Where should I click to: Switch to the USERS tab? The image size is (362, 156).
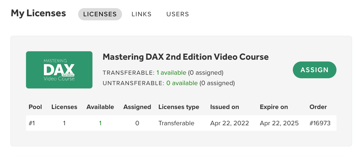click(178, 14)
